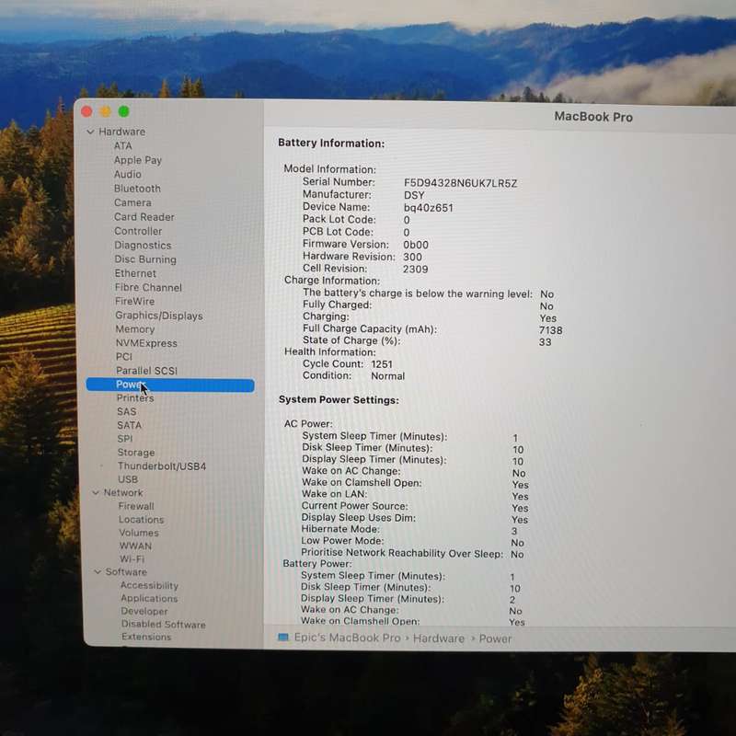Select Diagnostics in the sidebar
Viewport: 736px width, 736px height.
[x=143, y=245]
